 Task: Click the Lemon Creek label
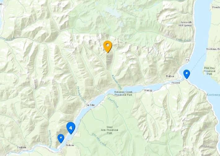(7, 39)
